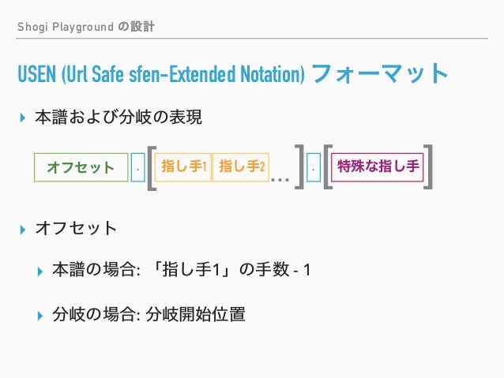
Task: Click the orange 指し手1 box
Action: click(x=183, y=167)
